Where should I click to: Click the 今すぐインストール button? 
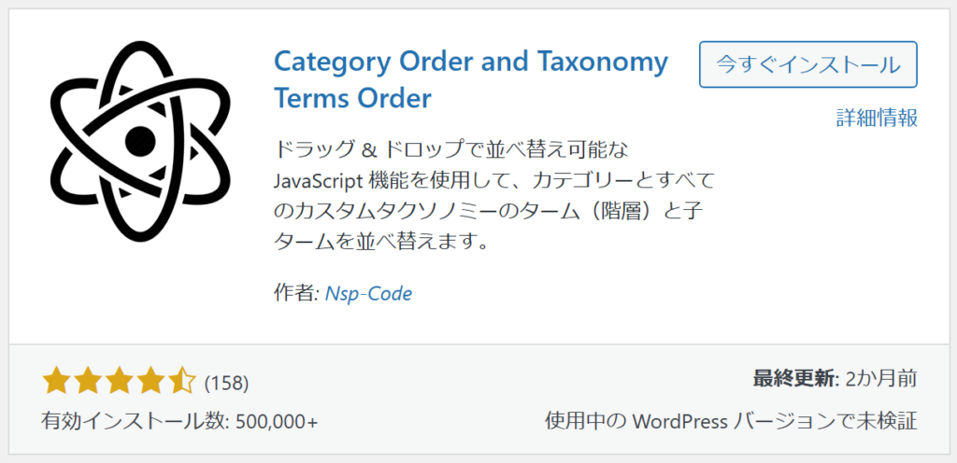coord(808,64)
